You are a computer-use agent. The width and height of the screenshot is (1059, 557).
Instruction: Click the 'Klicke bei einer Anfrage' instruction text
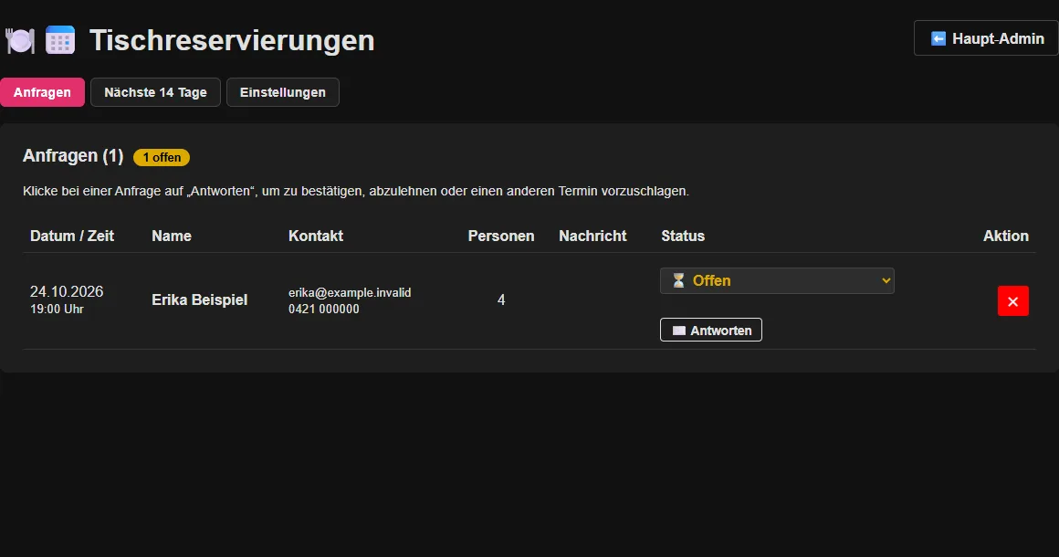356,191
